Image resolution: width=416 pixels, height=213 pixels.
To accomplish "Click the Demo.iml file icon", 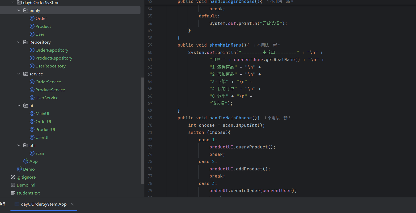I will coord(13,185).
